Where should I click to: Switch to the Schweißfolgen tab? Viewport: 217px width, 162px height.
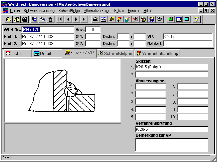pos(115,53)
